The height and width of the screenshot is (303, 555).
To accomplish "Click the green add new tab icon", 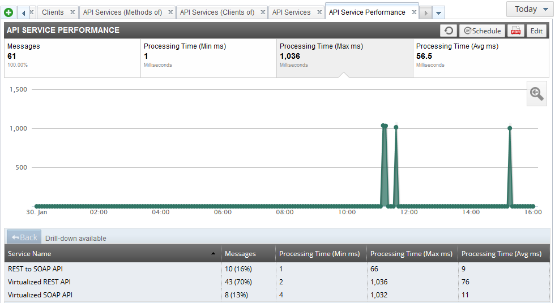I will pos(8,12).
